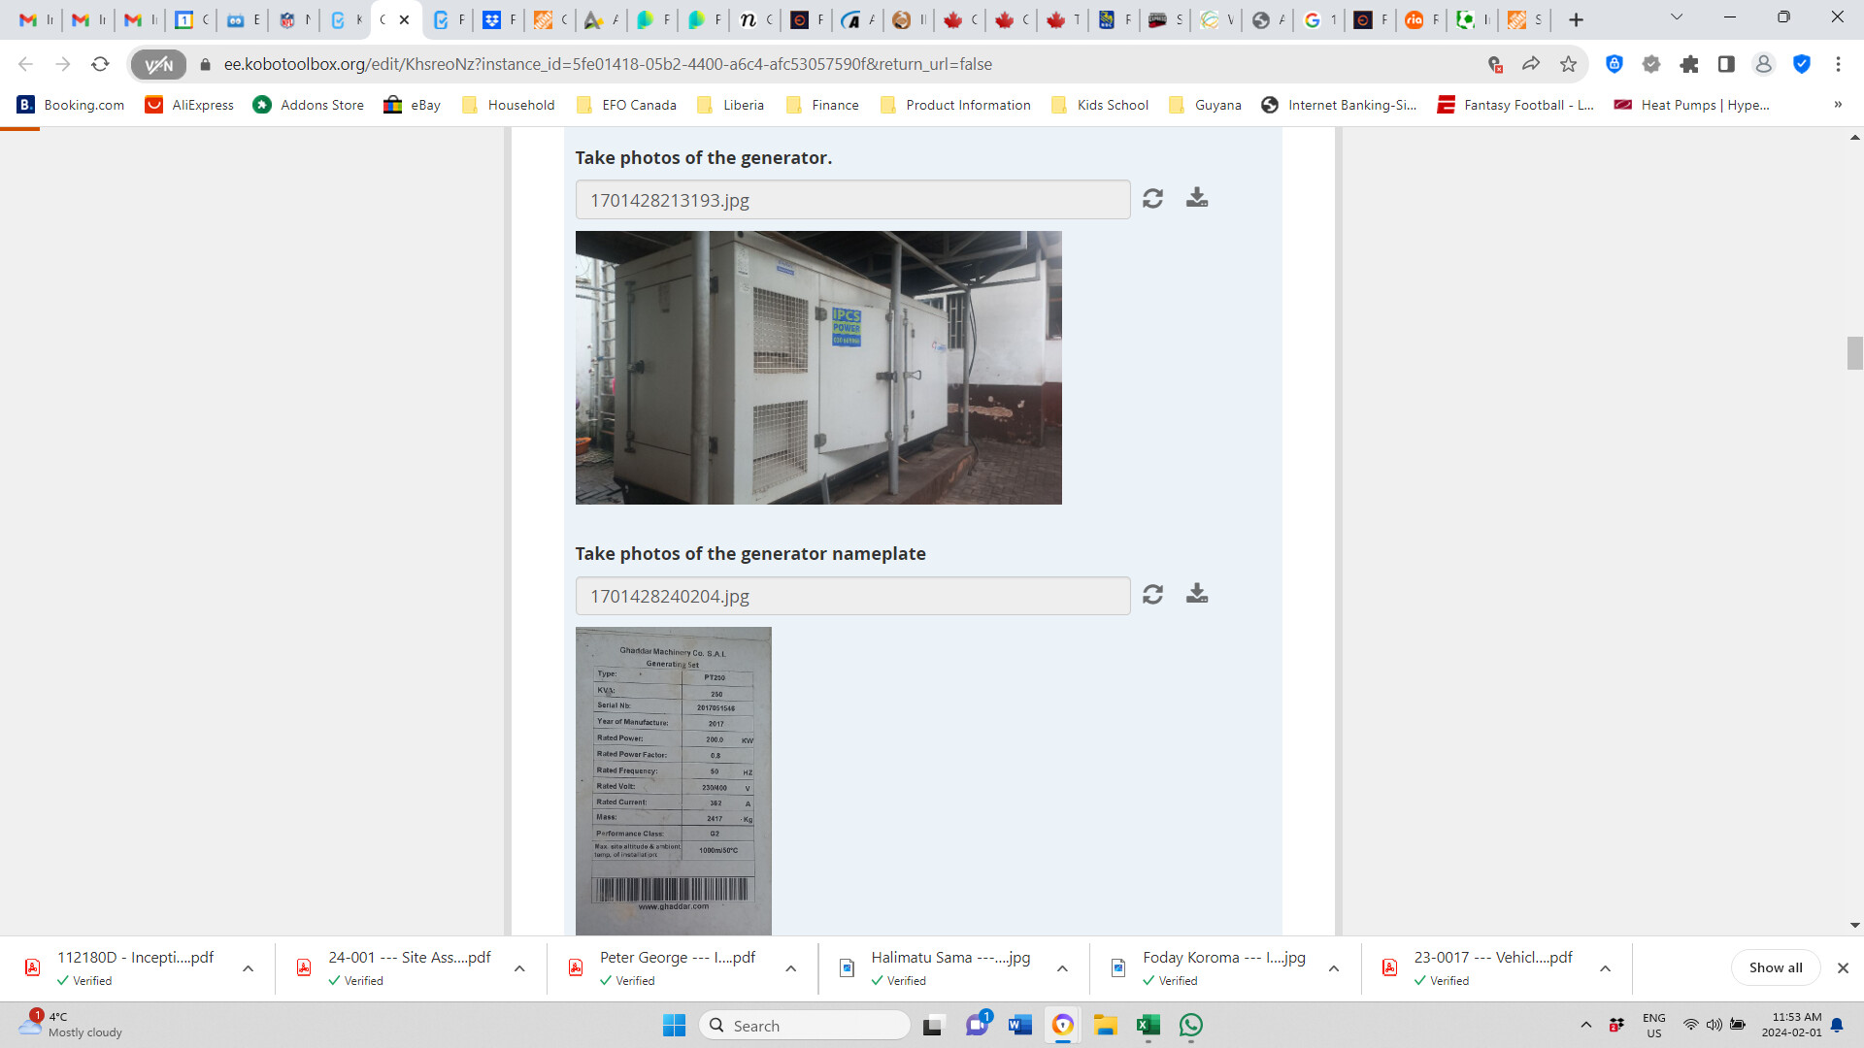Toggle the browser side panel icon
Image resolution: width=1864 pixels, height=1048 pixels.
[1726, 64]
